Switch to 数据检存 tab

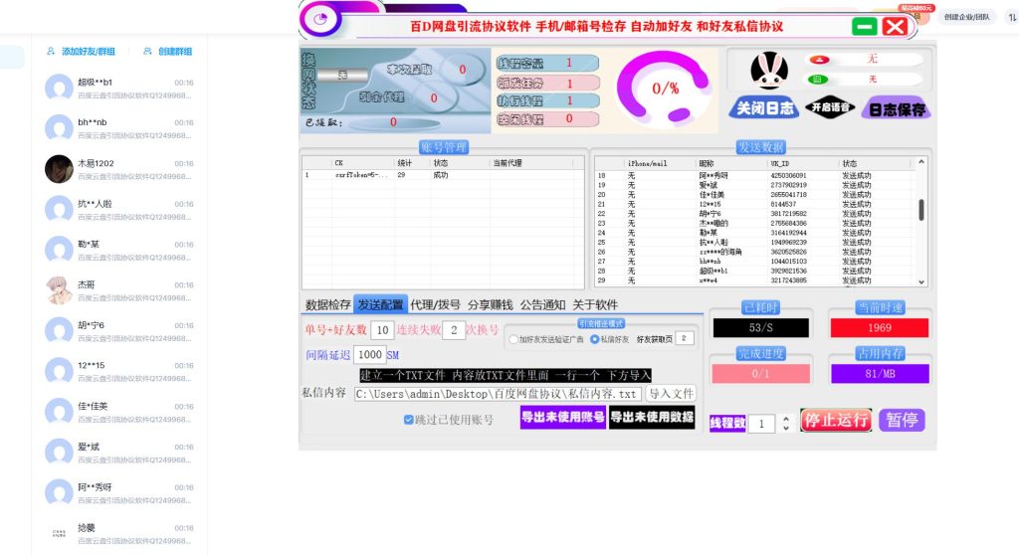point(328,304)
